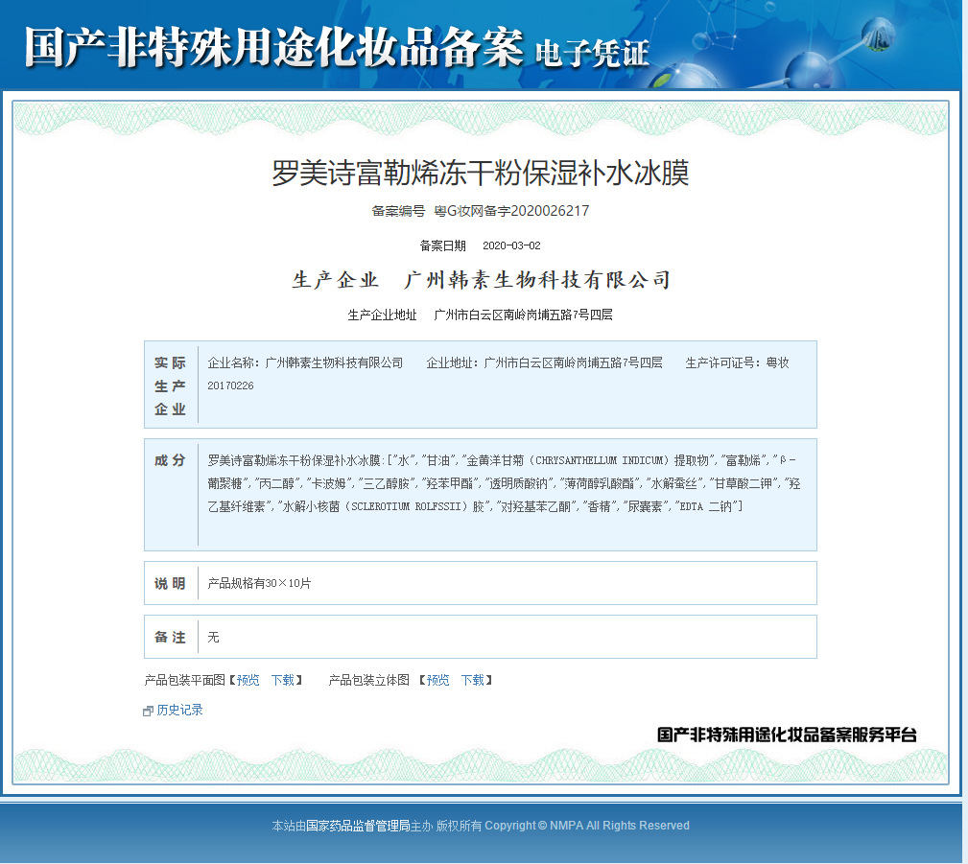
Task: Click license number 20170226
Action: (230, 385)
